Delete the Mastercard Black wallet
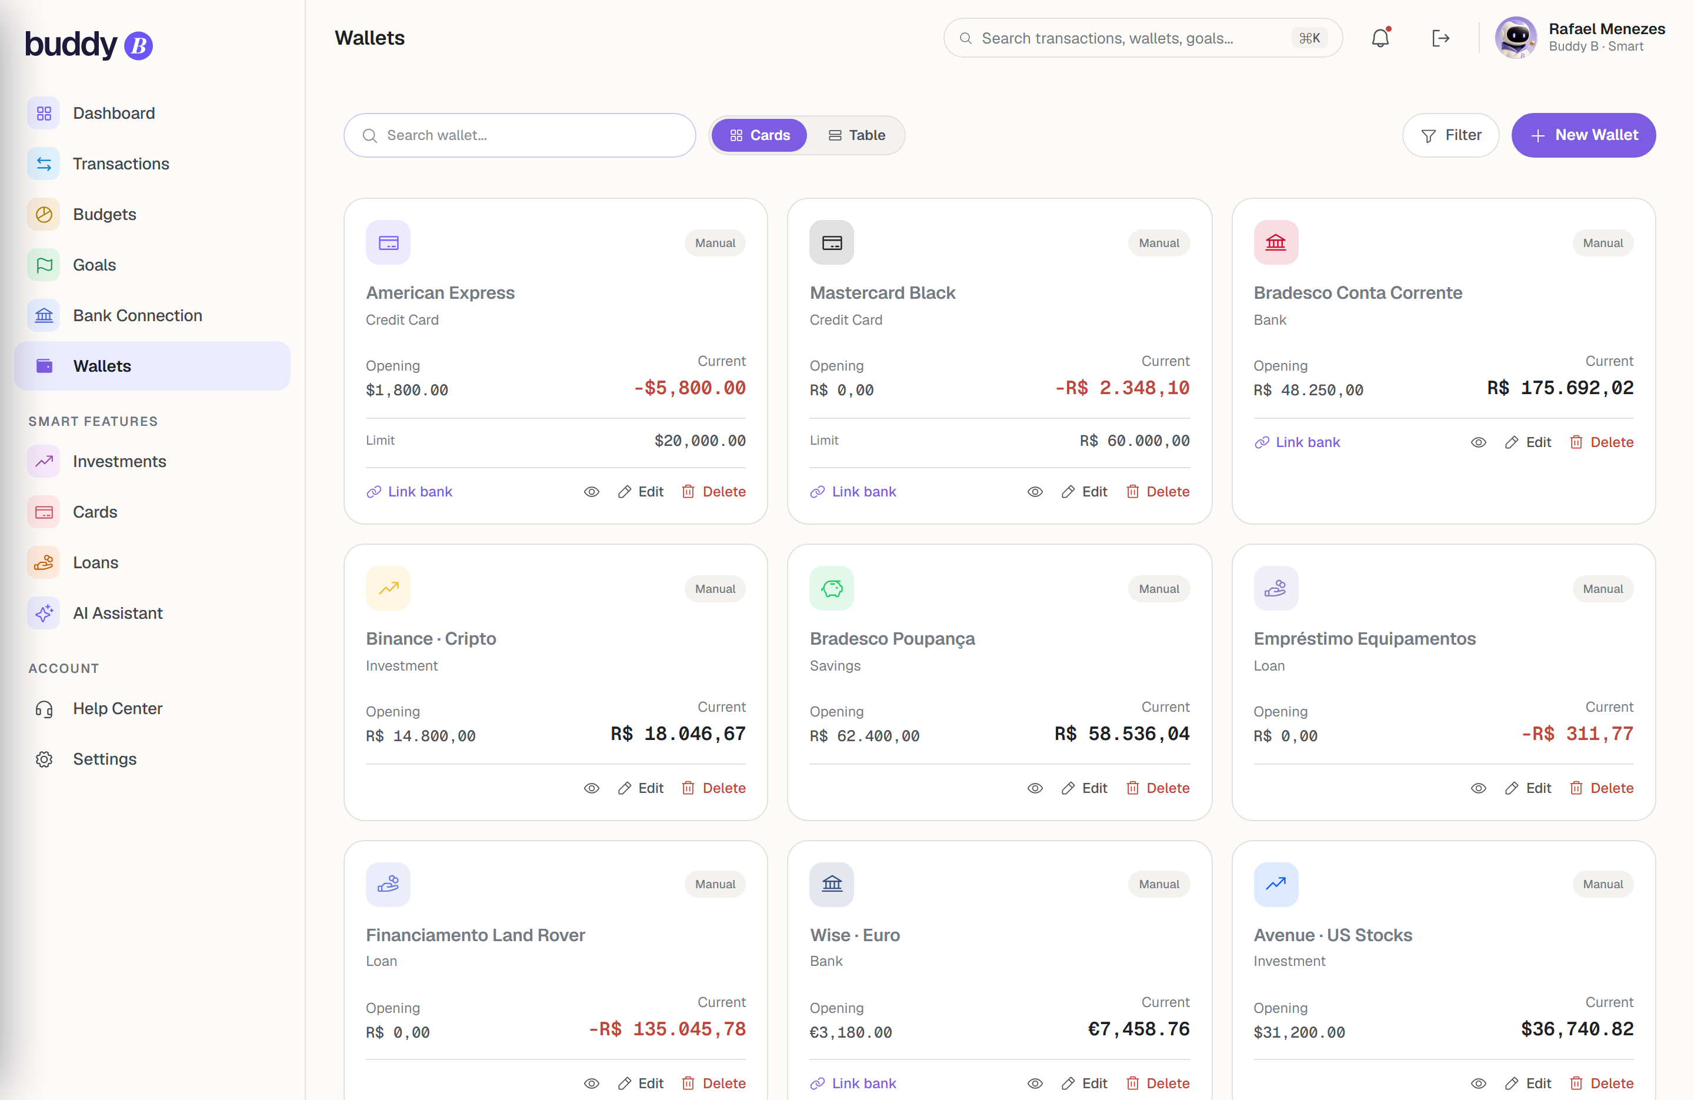 pyautogui.click(x=1158, y=492)
